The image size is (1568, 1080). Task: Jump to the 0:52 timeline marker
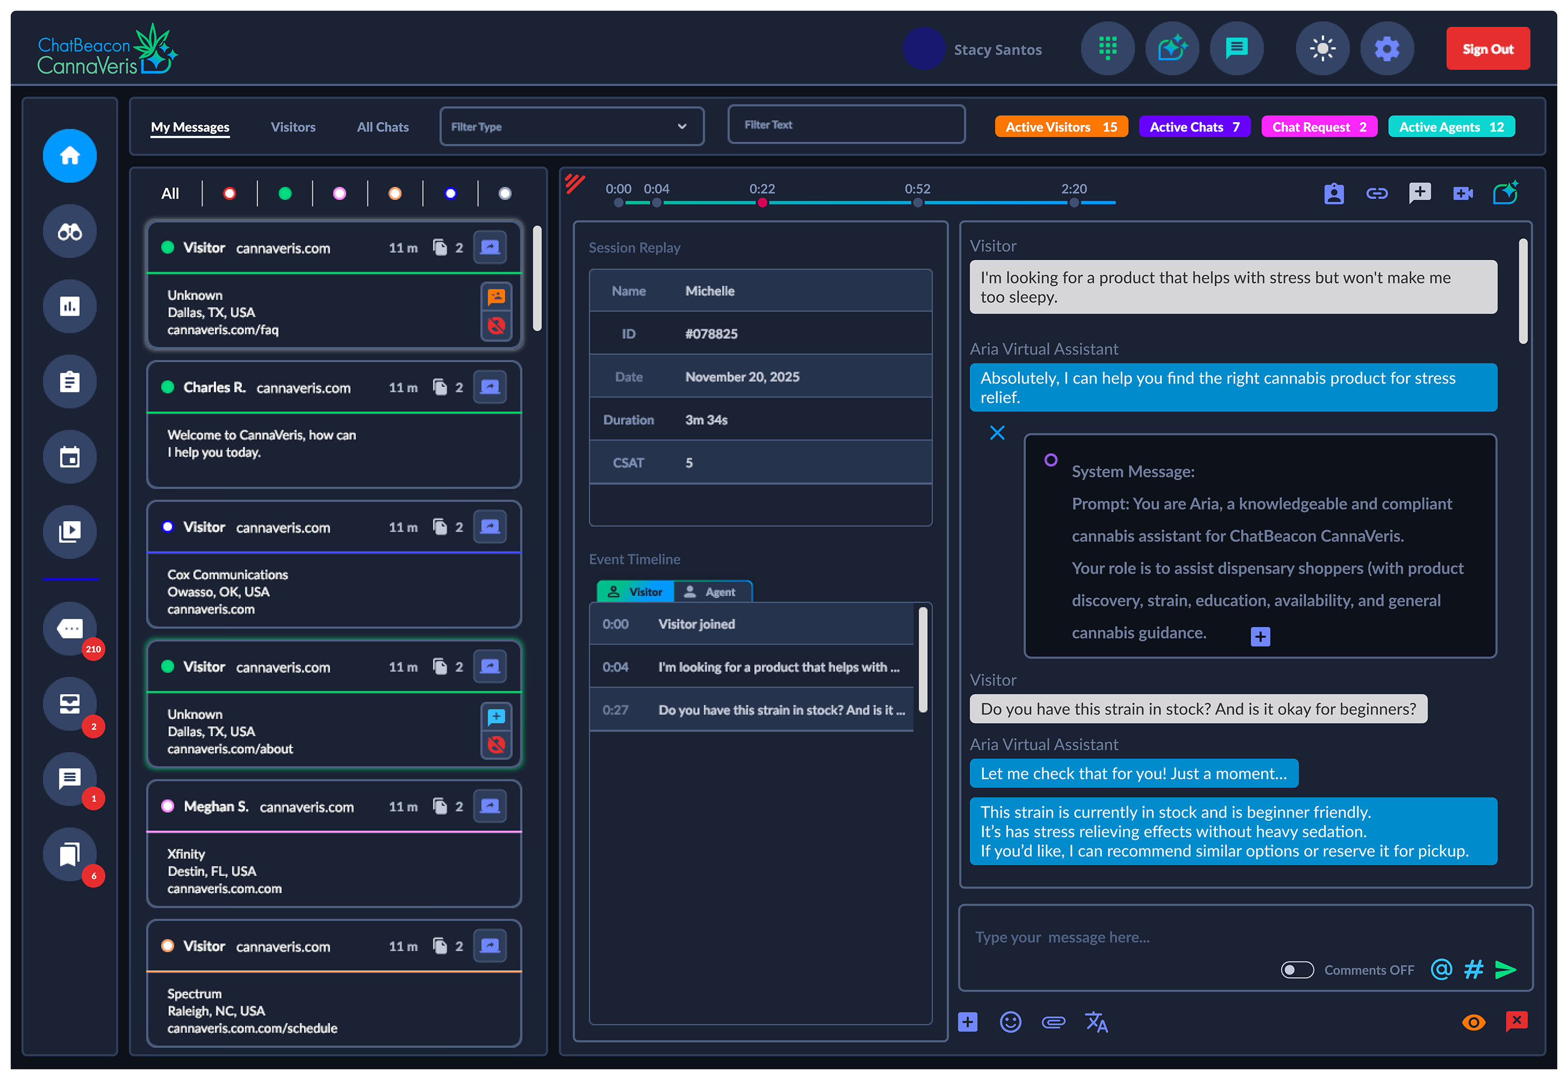919,202
